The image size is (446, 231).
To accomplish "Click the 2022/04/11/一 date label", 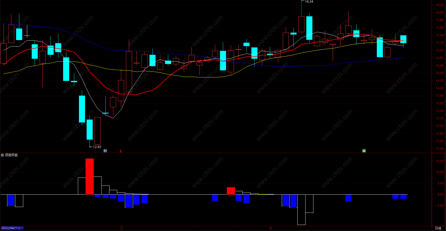I will [x=12, y=228].
